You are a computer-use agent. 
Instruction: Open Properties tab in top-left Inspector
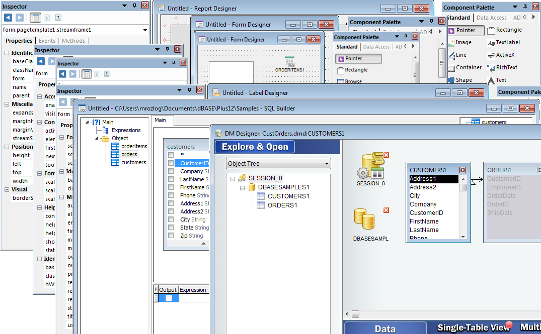[x=19, y=41]
